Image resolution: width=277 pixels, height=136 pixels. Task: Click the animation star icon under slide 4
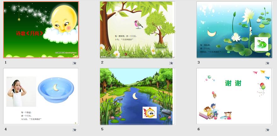tap(75, 130)
